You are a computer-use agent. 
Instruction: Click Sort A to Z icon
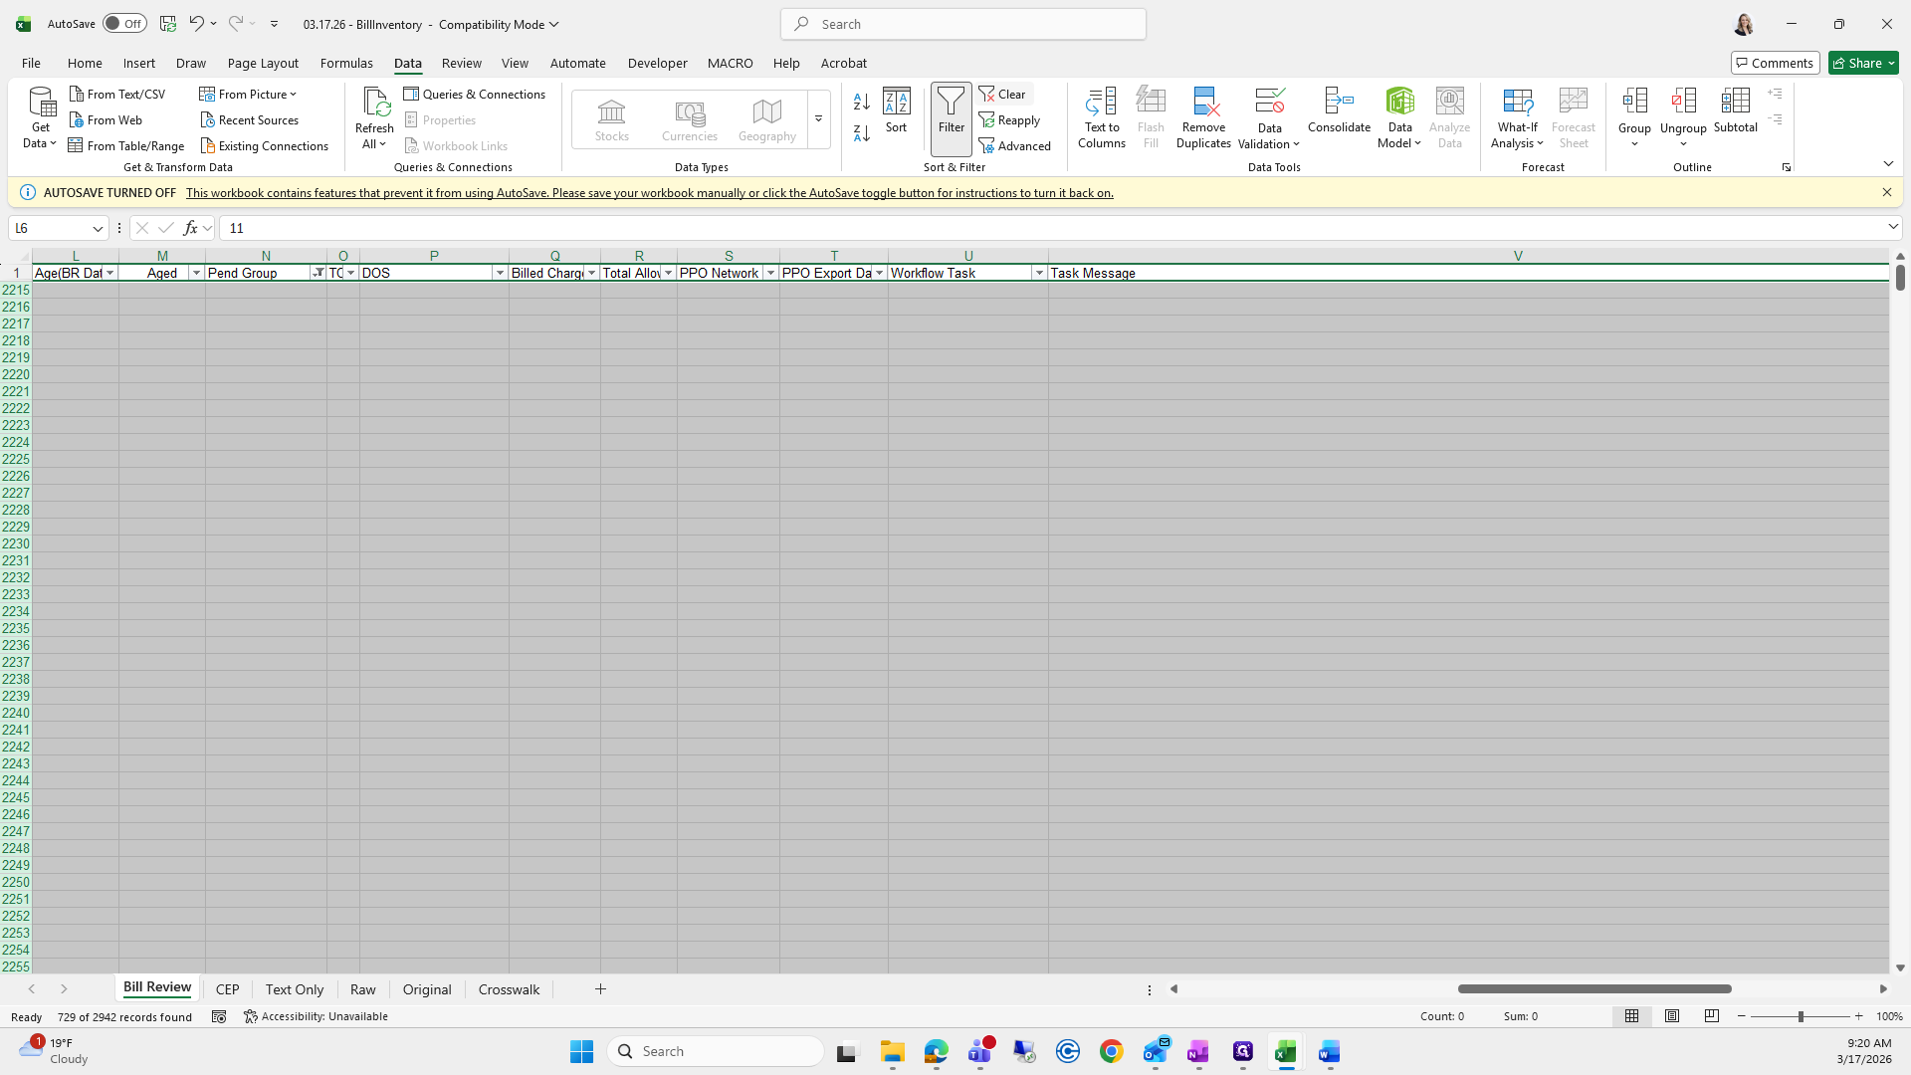(x=862, y=102)
